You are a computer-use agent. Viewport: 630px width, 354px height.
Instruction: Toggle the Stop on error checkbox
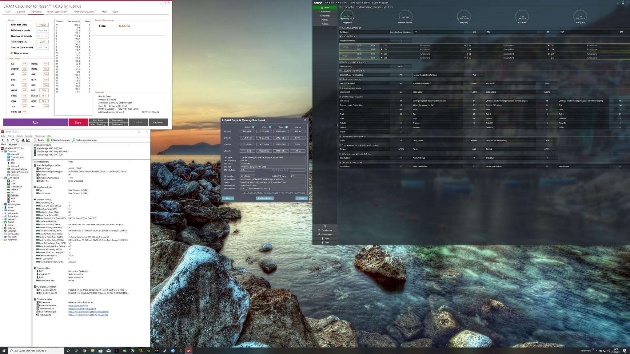12,53
